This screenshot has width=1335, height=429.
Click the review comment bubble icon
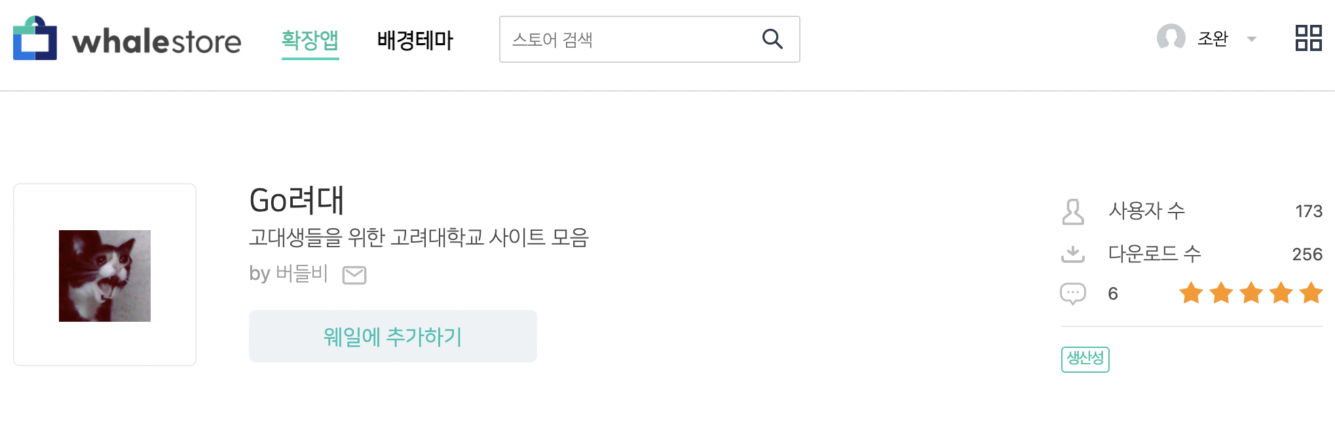click(x=1072, y=294)
